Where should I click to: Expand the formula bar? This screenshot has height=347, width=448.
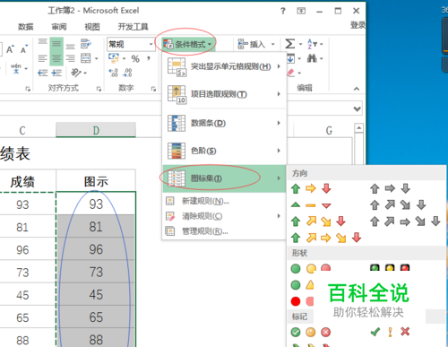tap(358, 109)
